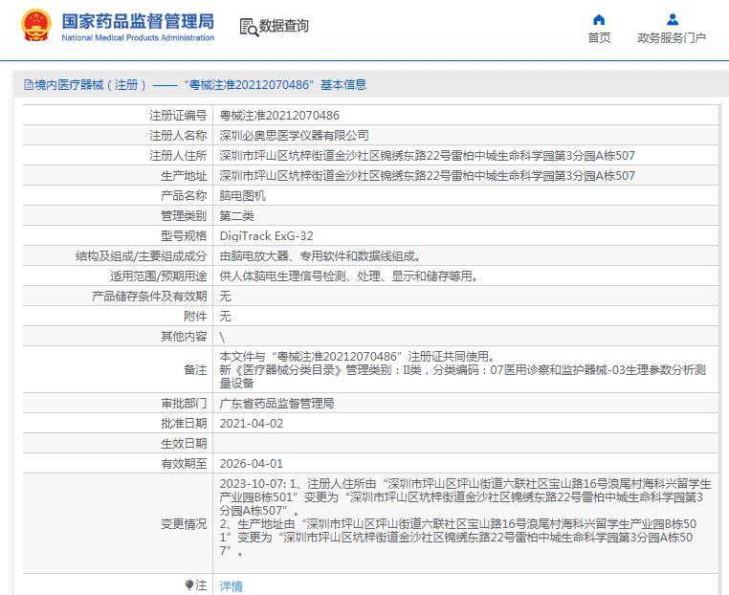
Task: Click the 审批部门 row label
Action: pos(184,404)
